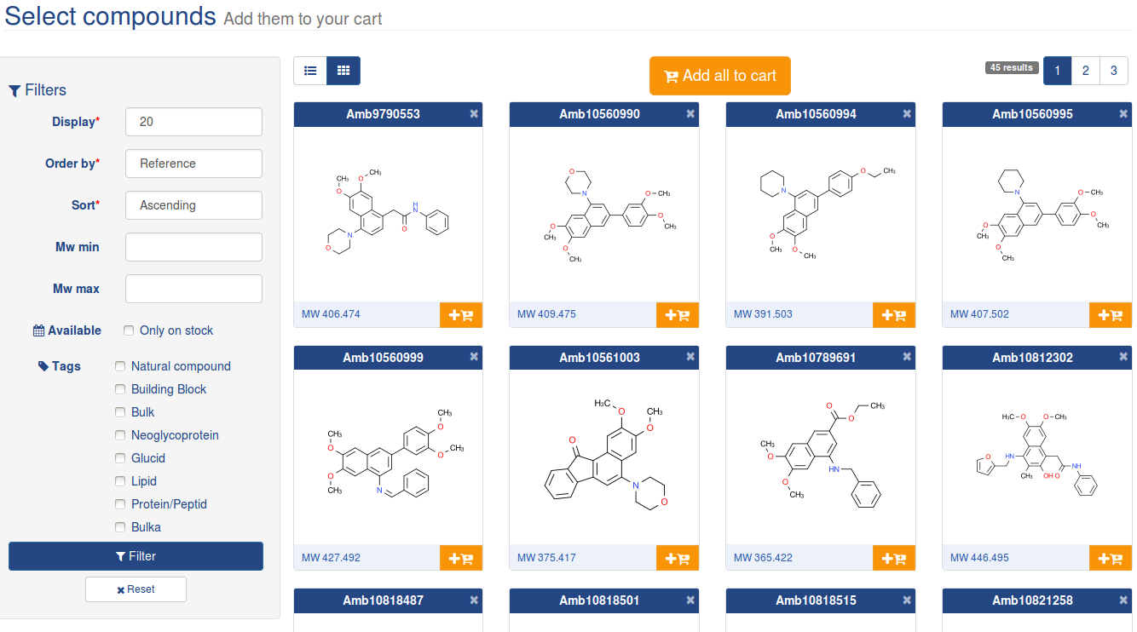
Task: Switch to list view layout
Action: (310, 71)
